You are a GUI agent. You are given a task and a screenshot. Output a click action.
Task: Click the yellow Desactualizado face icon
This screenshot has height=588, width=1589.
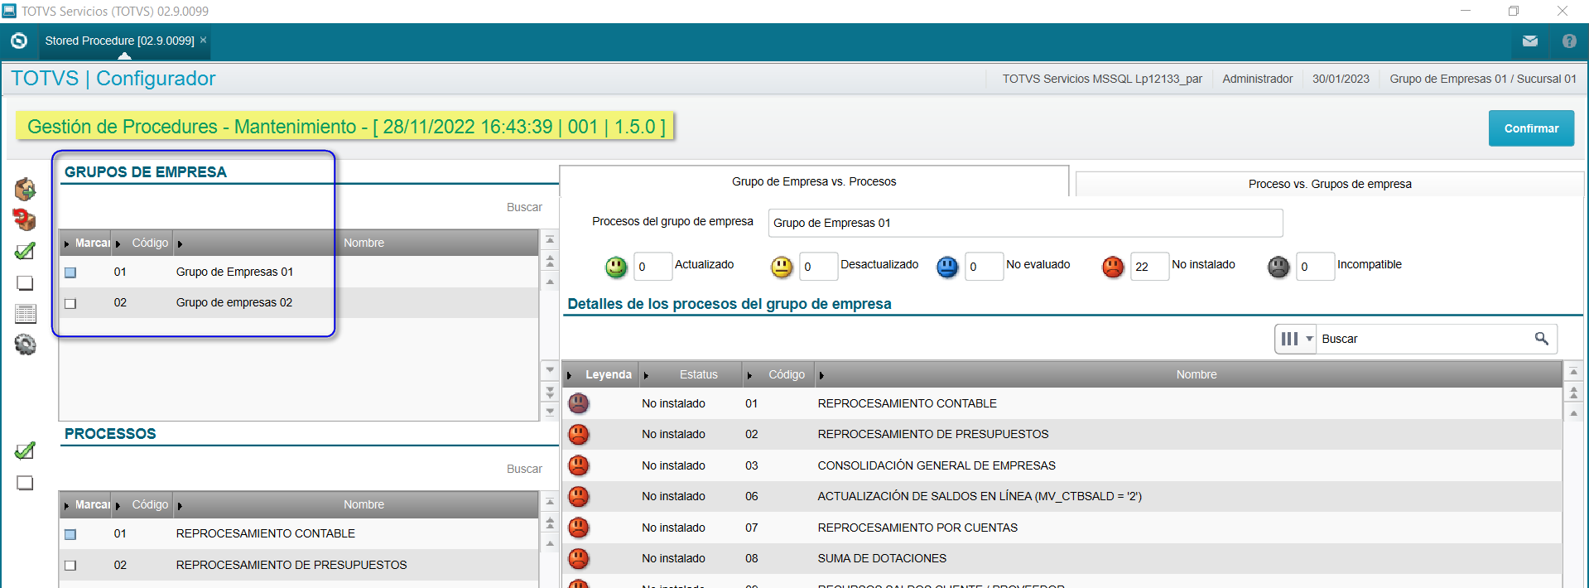[x=782, y=267]
